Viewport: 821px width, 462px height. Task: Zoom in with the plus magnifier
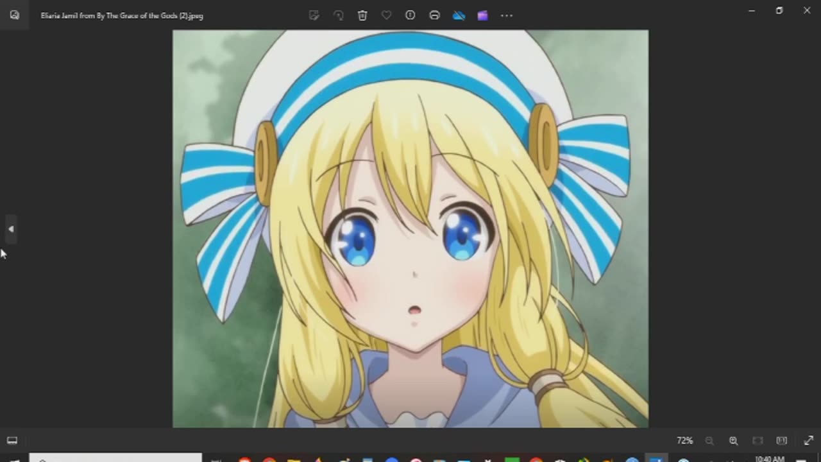tap(733, 441)
